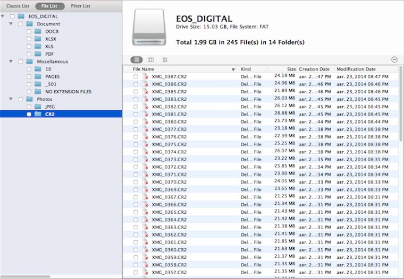Select file name XMG_0371.CR2
Screen dimensions: 404x279
coord(169,175)
